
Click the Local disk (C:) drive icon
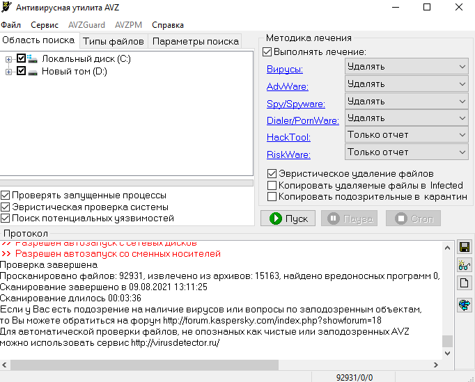coord(32,58)
